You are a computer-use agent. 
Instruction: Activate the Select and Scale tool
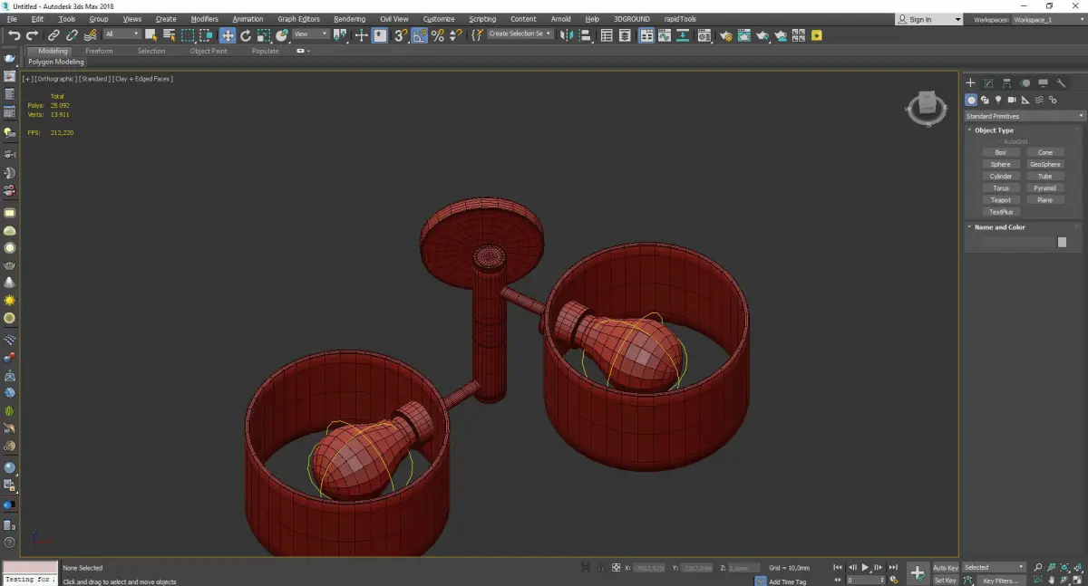click(x=263, y=35)
